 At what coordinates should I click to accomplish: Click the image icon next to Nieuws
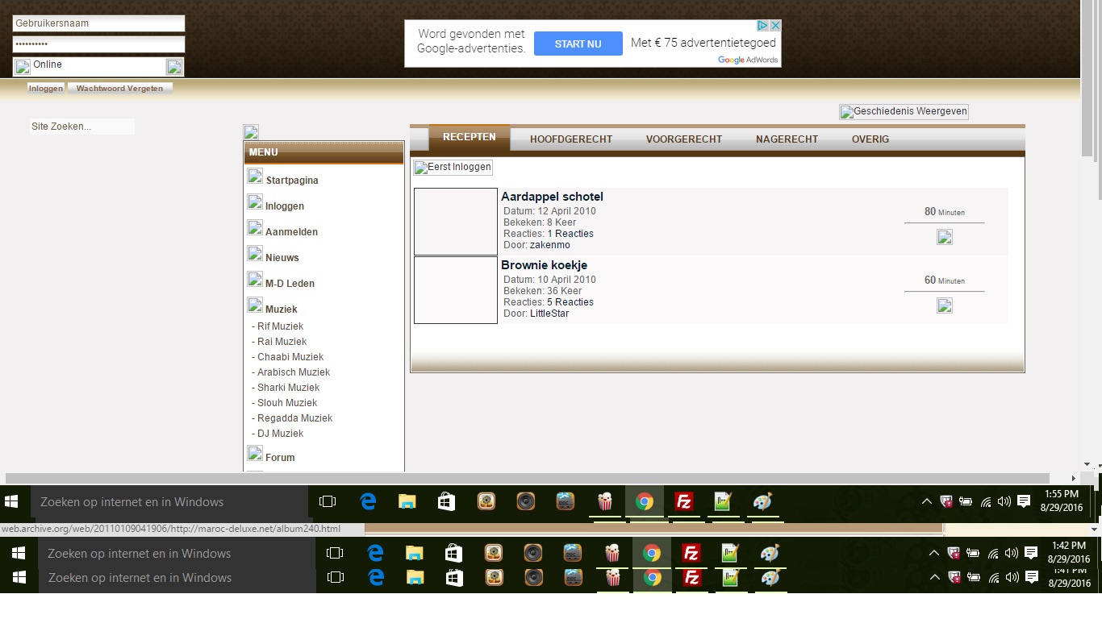tap(255, 254)
